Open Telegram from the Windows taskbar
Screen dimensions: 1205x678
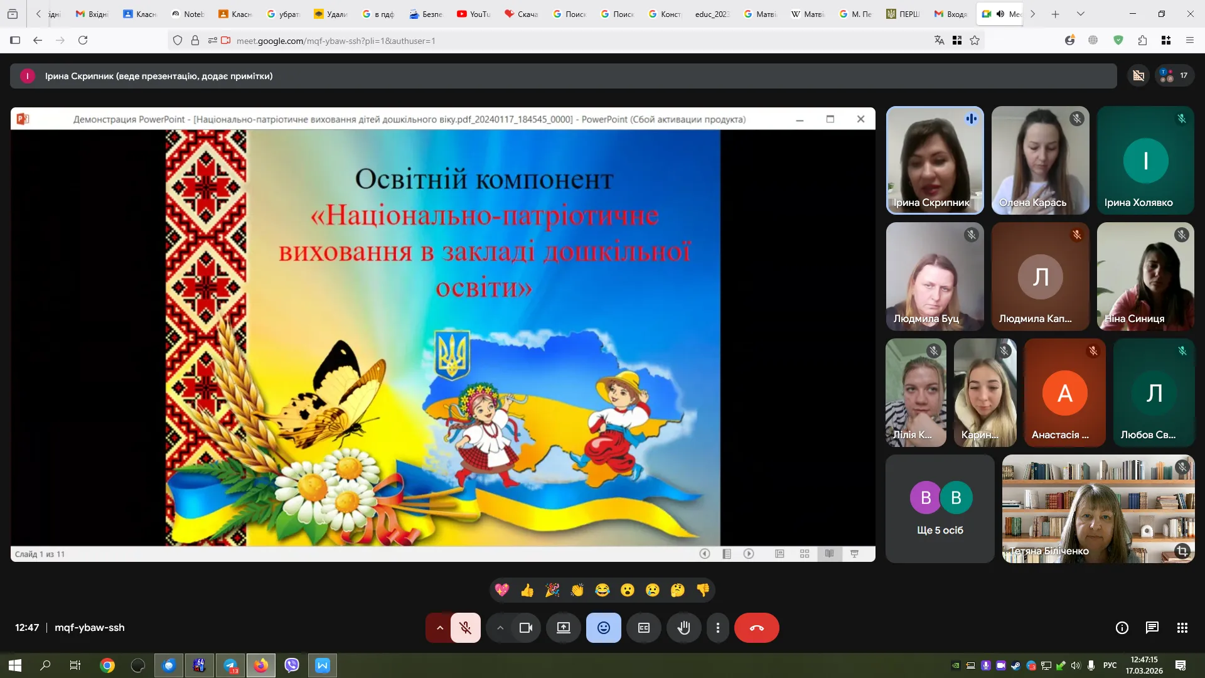click(230, 665)
